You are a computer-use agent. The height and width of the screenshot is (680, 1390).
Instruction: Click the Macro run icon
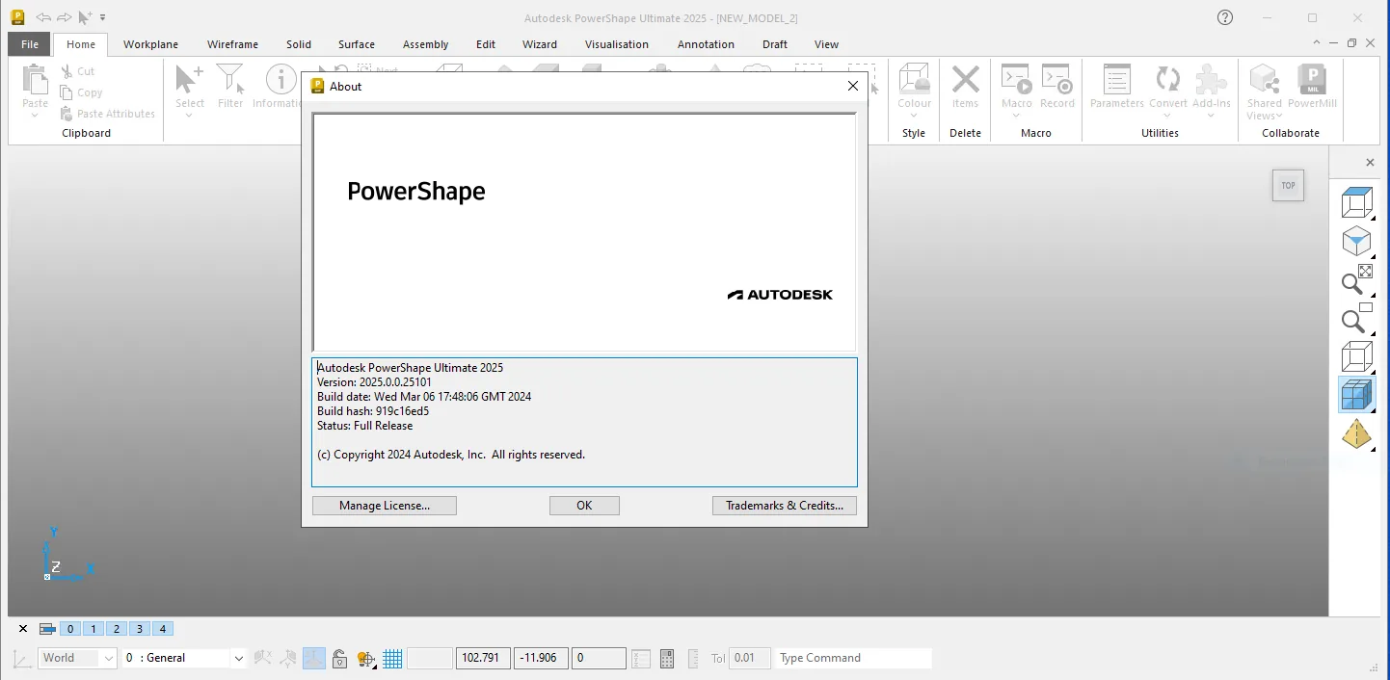point(1016,79)
